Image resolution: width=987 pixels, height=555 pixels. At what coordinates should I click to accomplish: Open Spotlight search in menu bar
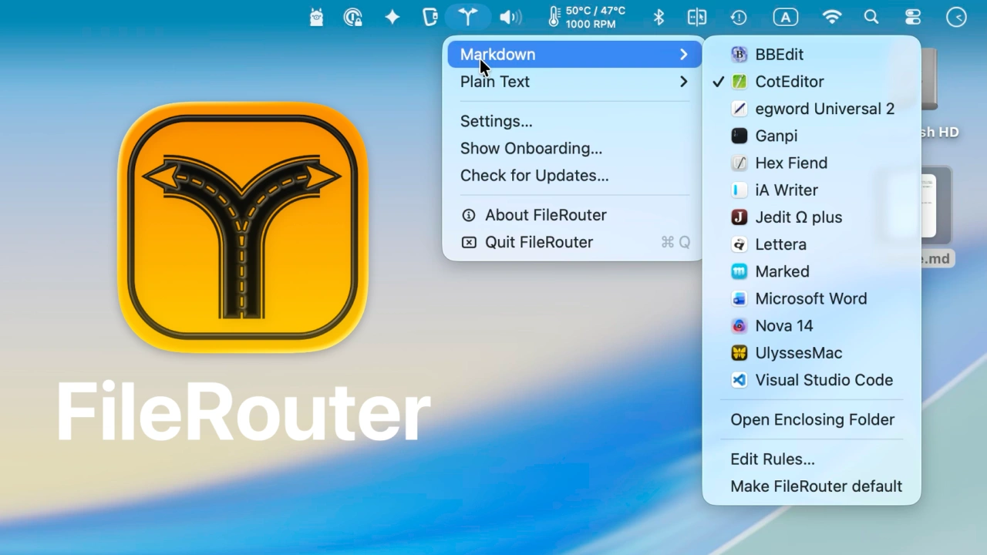[x=871, y=17]
